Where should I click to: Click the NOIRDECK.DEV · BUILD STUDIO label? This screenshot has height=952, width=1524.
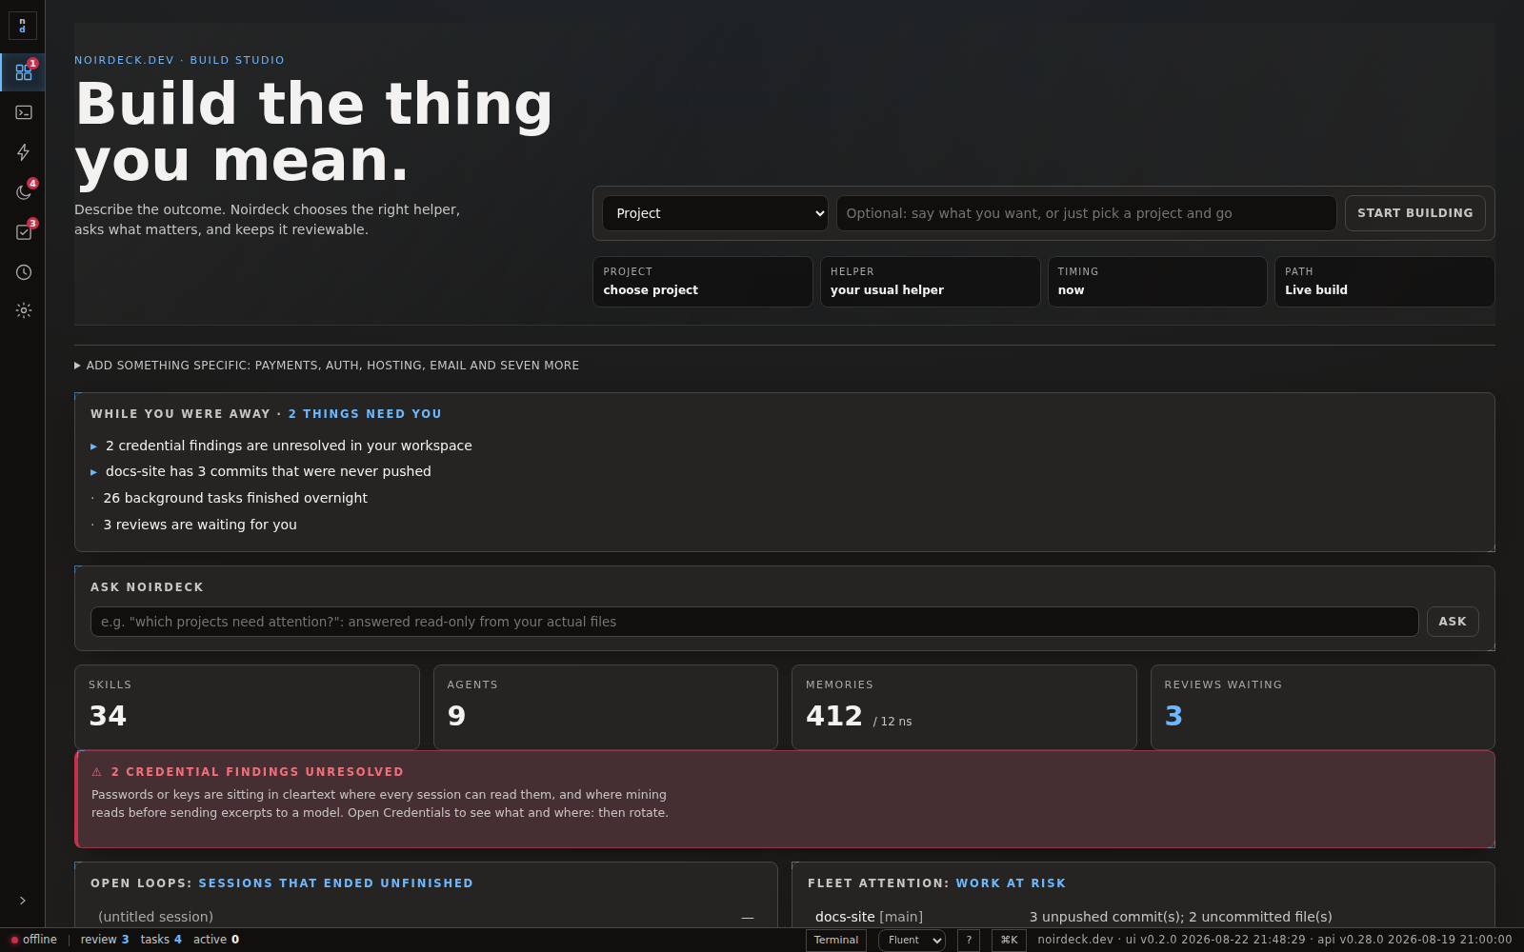179,60
